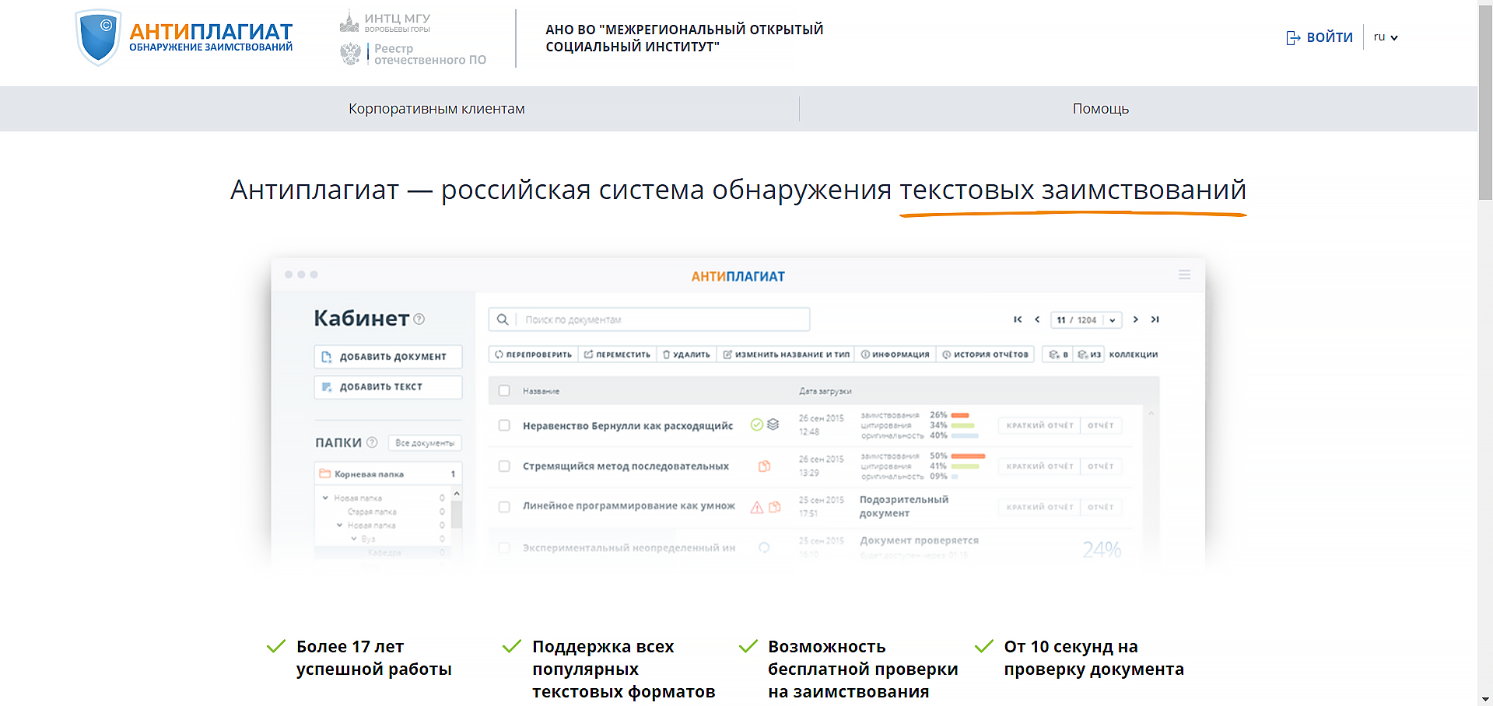Sort by the Название column header
This screenshot has height=706, width=1493.
[541, 391]
